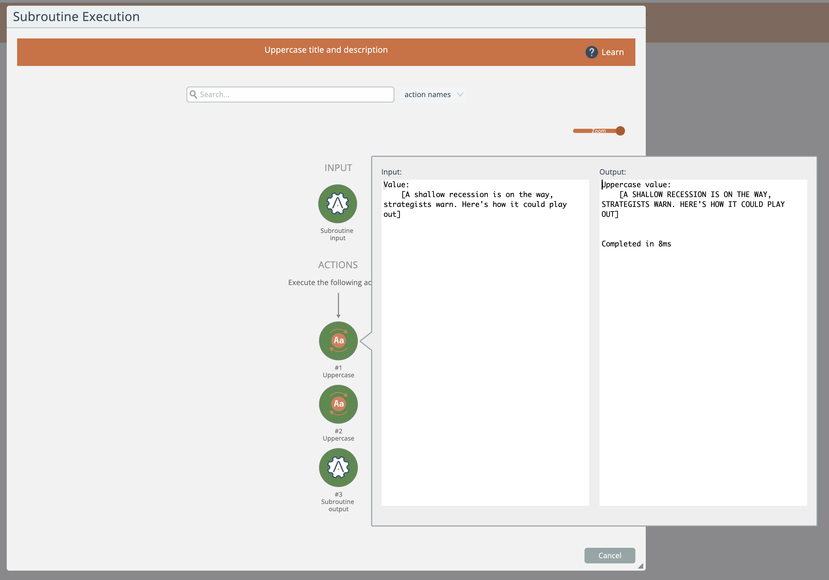This screenshot has width=829, height=580.
Task: Click the Learn link
Action: tap(612, 52)
